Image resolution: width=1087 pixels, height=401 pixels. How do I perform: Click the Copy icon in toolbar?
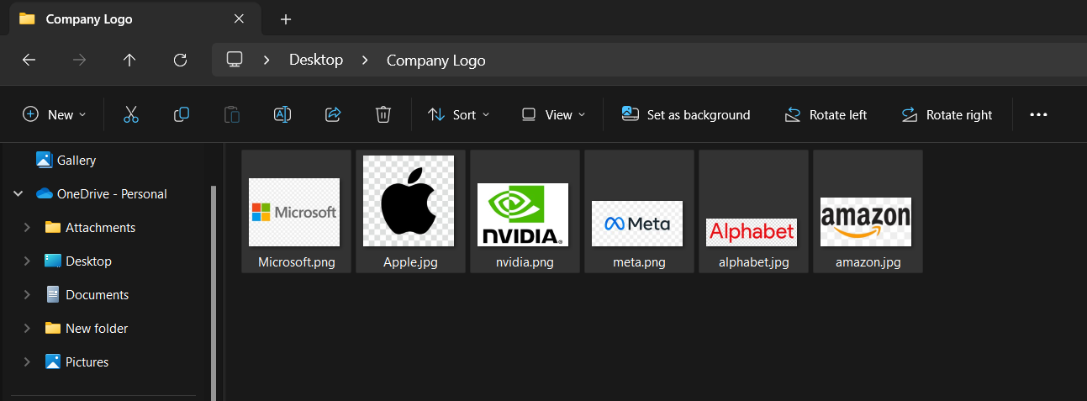point(182,114)
